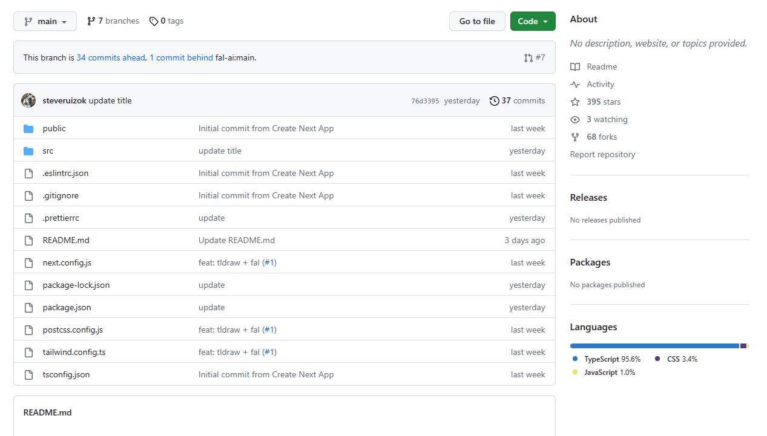Open the 7 branches link

point(113,21)
